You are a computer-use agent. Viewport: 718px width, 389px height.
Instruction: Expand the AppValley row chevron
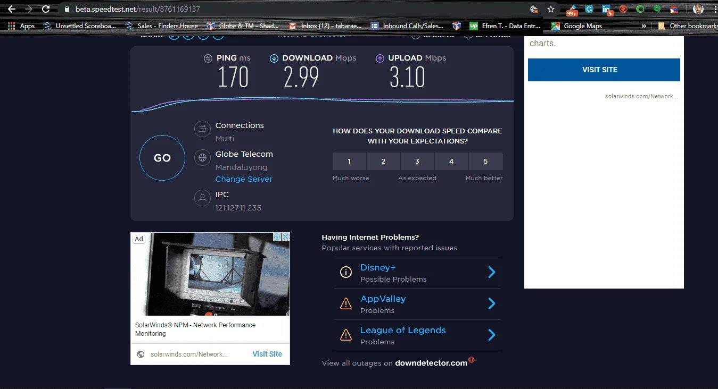[492, 303]
